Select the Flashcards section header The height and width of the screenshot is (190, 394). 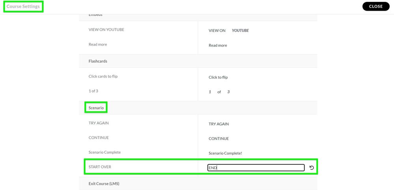(x=98, y=61)
